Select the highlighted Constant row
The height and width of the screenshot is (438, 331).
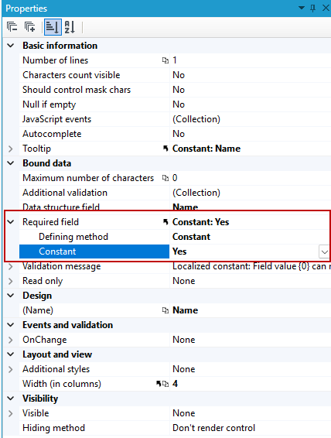[x=94, y=252]
